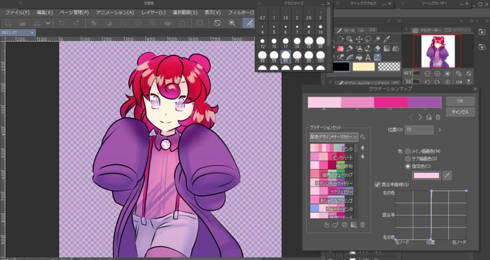
Task: Choose the ウォーターピンク gradient preset
Action: 332,208
